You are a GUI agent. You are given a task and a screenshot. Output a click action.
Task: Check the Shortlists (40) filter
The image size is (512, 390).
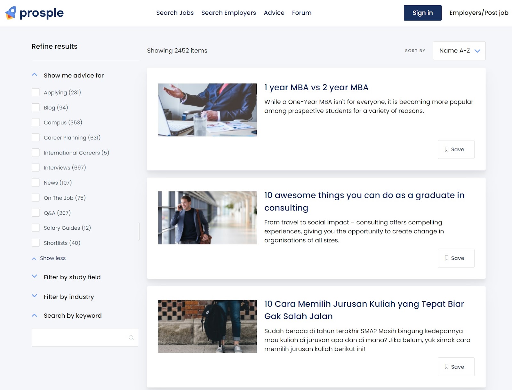click(x=36, y=243)
